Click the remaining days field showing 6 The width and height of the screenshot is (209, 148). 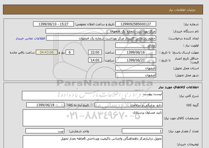click(69, 52)
